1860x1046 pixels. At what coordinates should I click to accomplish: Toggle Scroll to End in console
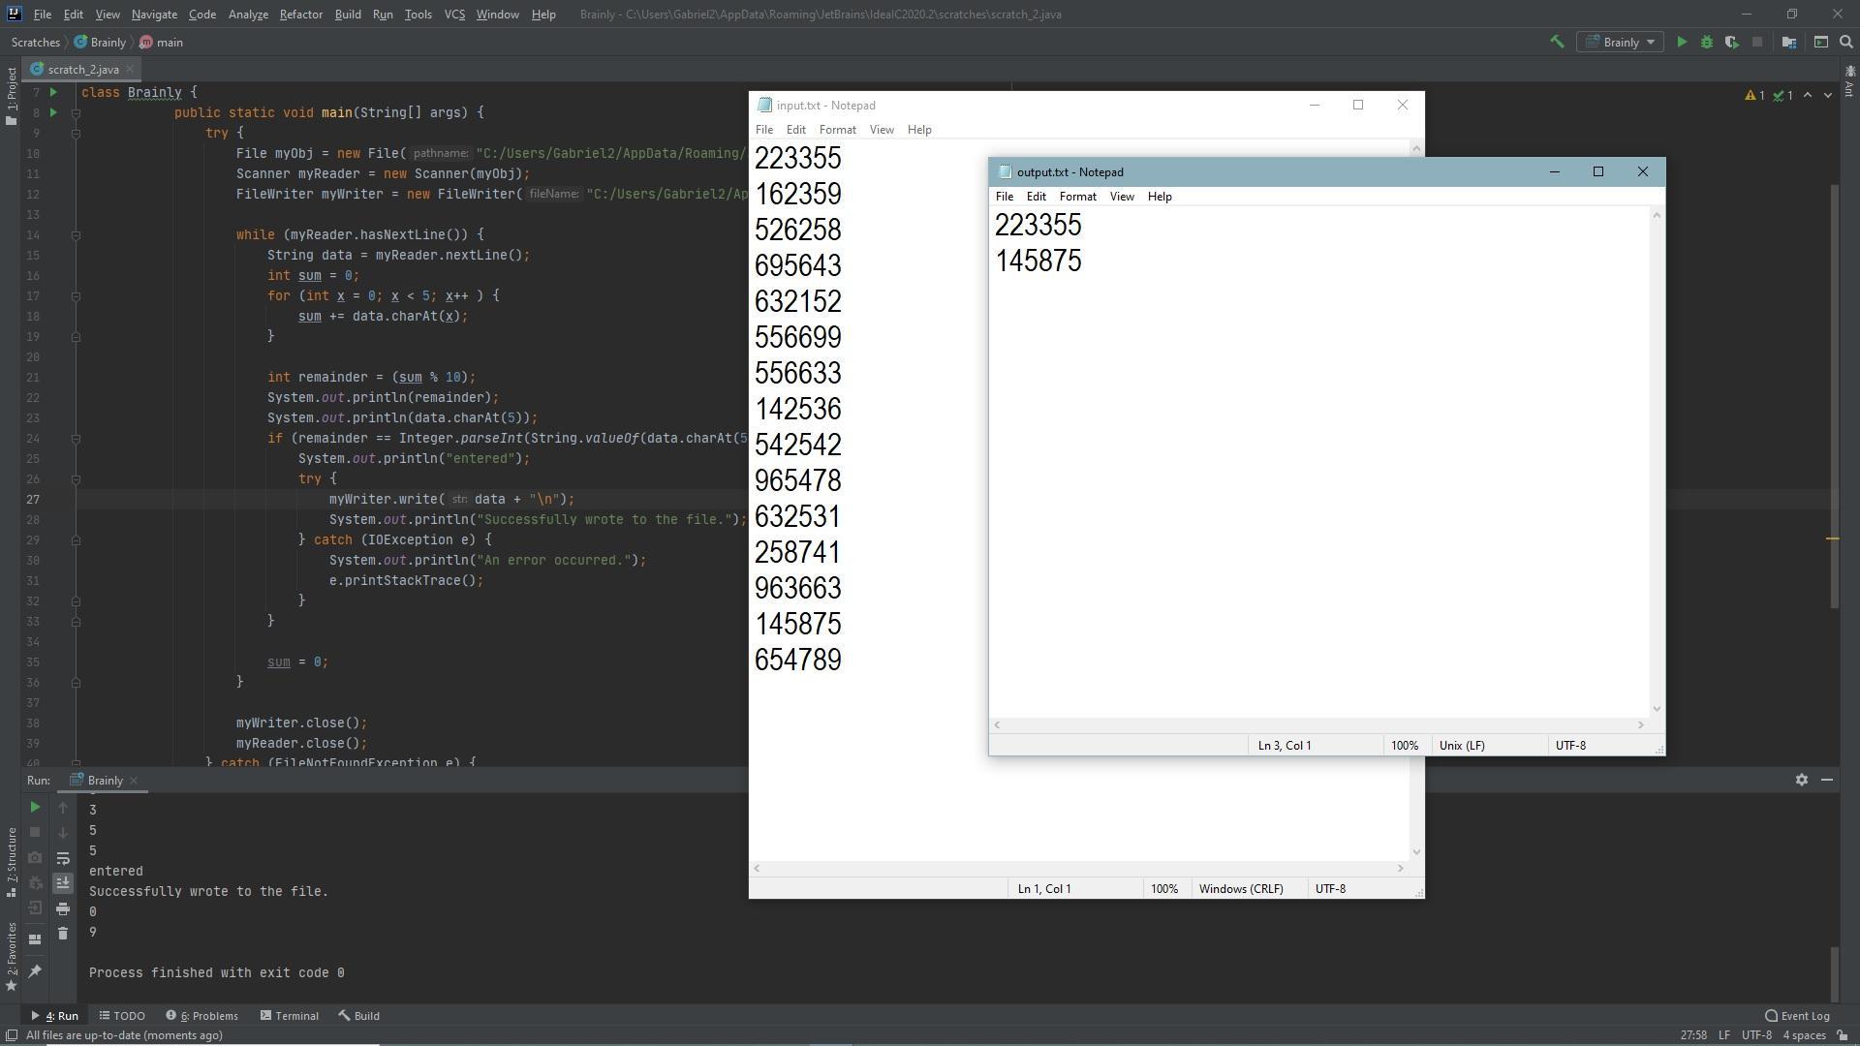(63, 883)
